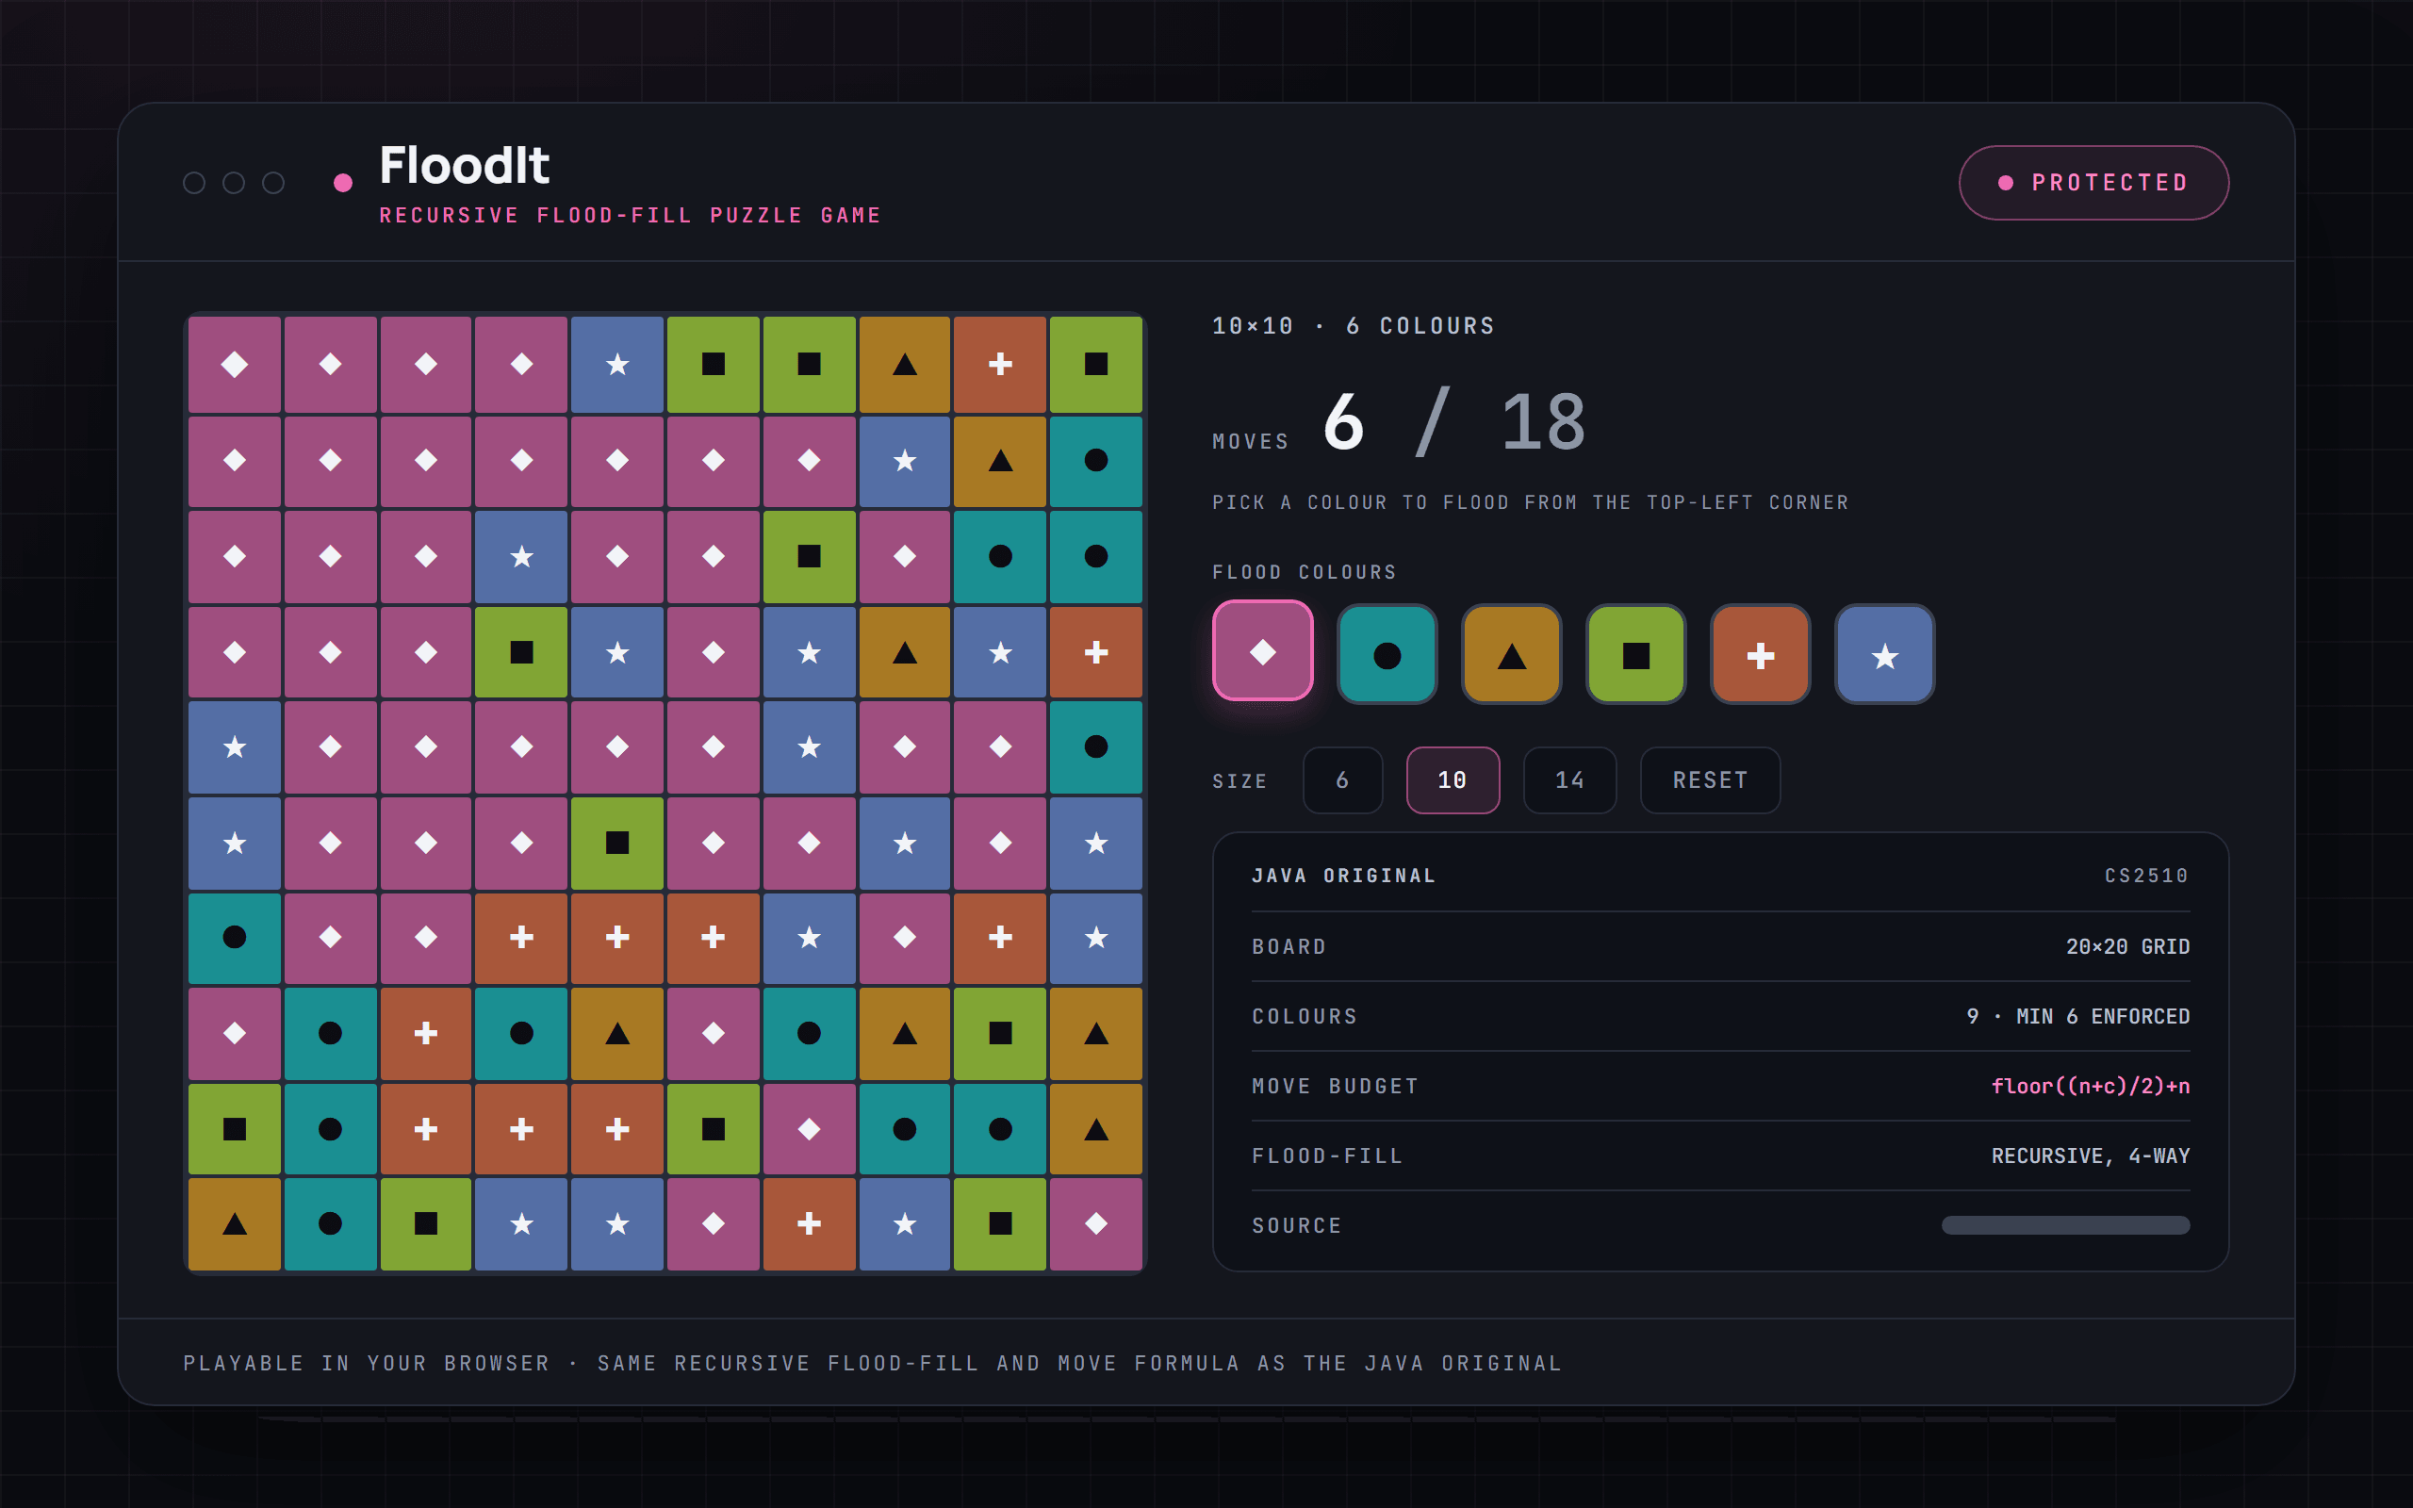Click the green square tile in fourth row

point(521,651)
